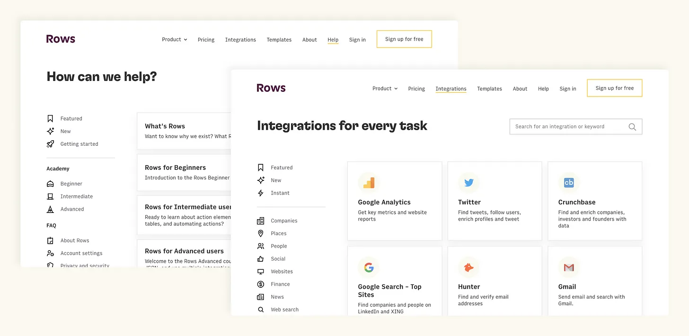This screenshot has height=336, width=689.
Task: Click the Finance dollar icon
Action: (x=261, y=284)
